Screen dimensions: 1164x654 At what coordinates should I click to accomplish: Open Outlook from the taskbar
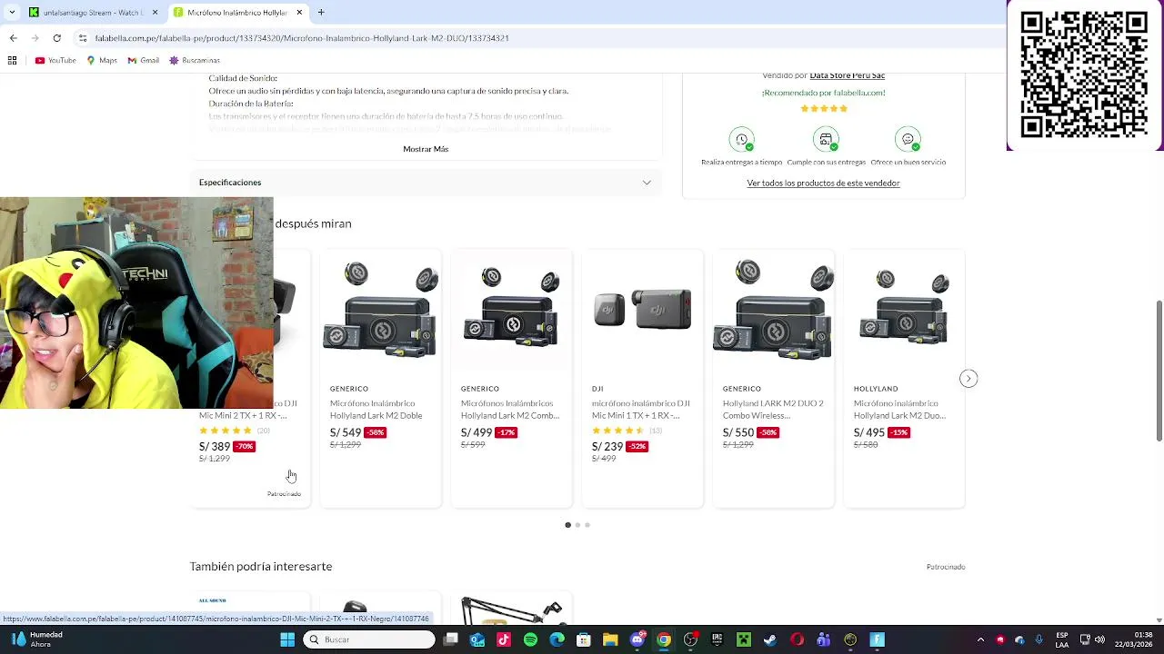(x=477, y=639)
